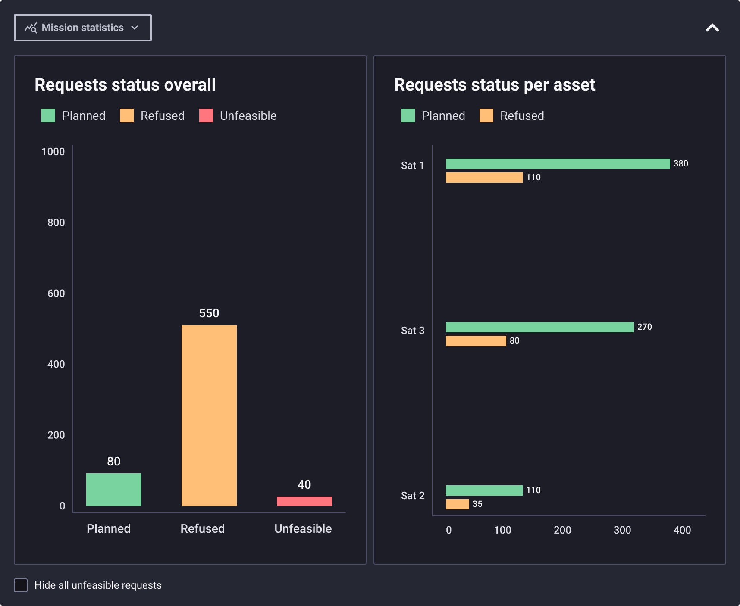Click the 35 value label for Sat 2
The width and height of the screenshot is (740, 606).
(x=477, y=504)
